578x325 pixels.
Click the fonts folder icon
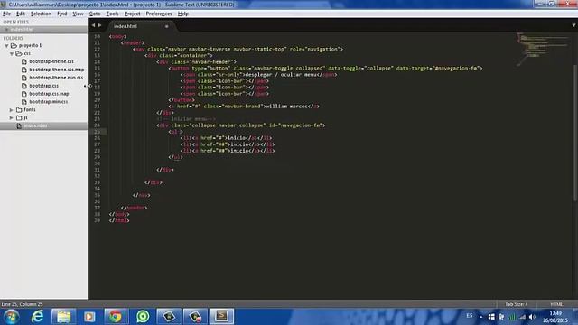(x=19, y=110)
